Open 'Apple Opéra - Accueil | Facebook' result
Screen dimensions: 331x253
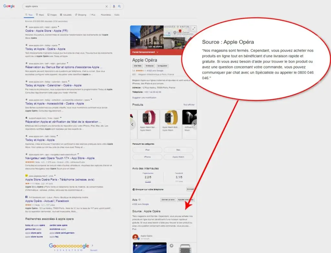47,201
